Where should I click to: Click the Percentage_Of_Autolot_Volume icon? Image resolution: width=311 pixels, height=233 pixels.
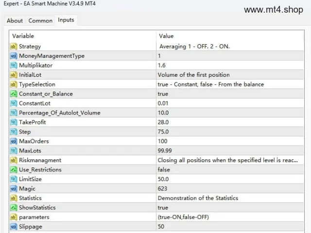[13, 113]
